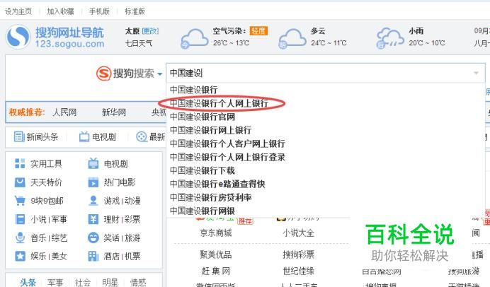
Task: Click the 音乐 microphone icon
Action: pos(20,238)
